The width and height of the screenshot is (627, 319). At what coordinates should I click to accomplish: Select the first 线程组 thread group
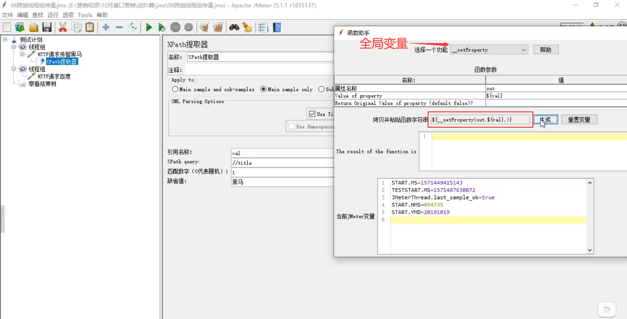[x=37, y=47]
